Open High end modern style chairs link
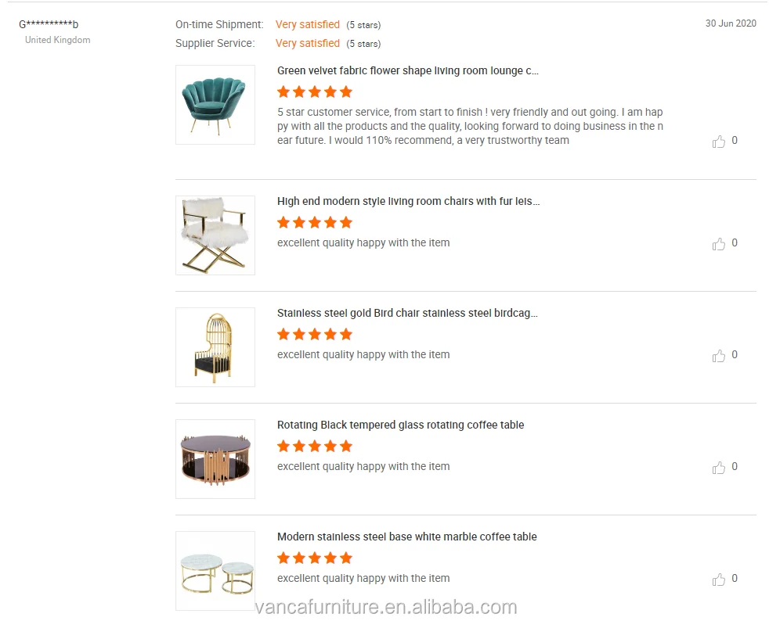Viewport: 769px width, 621px height. [x=408, y=201]
